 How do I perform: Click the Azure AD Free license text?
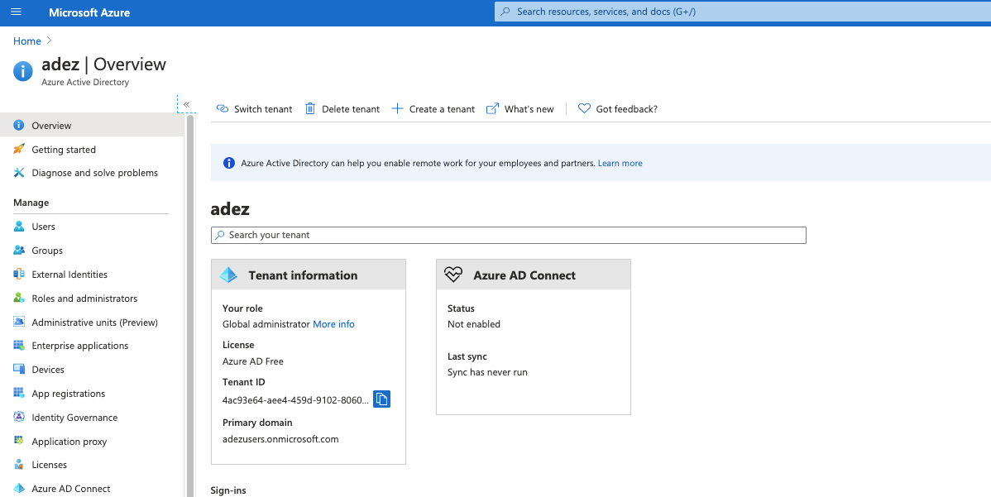pyautogui.click(x=253, y=361)
